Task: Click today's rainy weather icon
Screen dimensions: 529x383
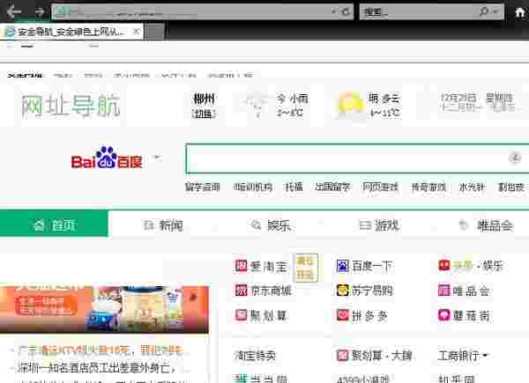Action: (257, 105)
